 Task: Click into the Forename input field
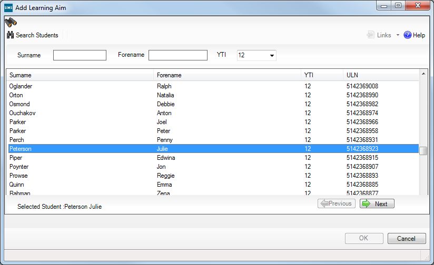(178, 55)
